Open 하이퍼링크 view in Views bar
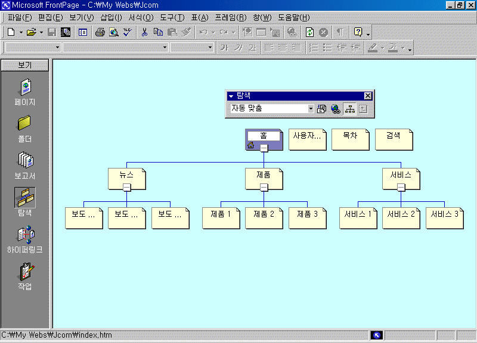Image resolution: width=477 pixels, height=343 pixels. click(25, 239)
